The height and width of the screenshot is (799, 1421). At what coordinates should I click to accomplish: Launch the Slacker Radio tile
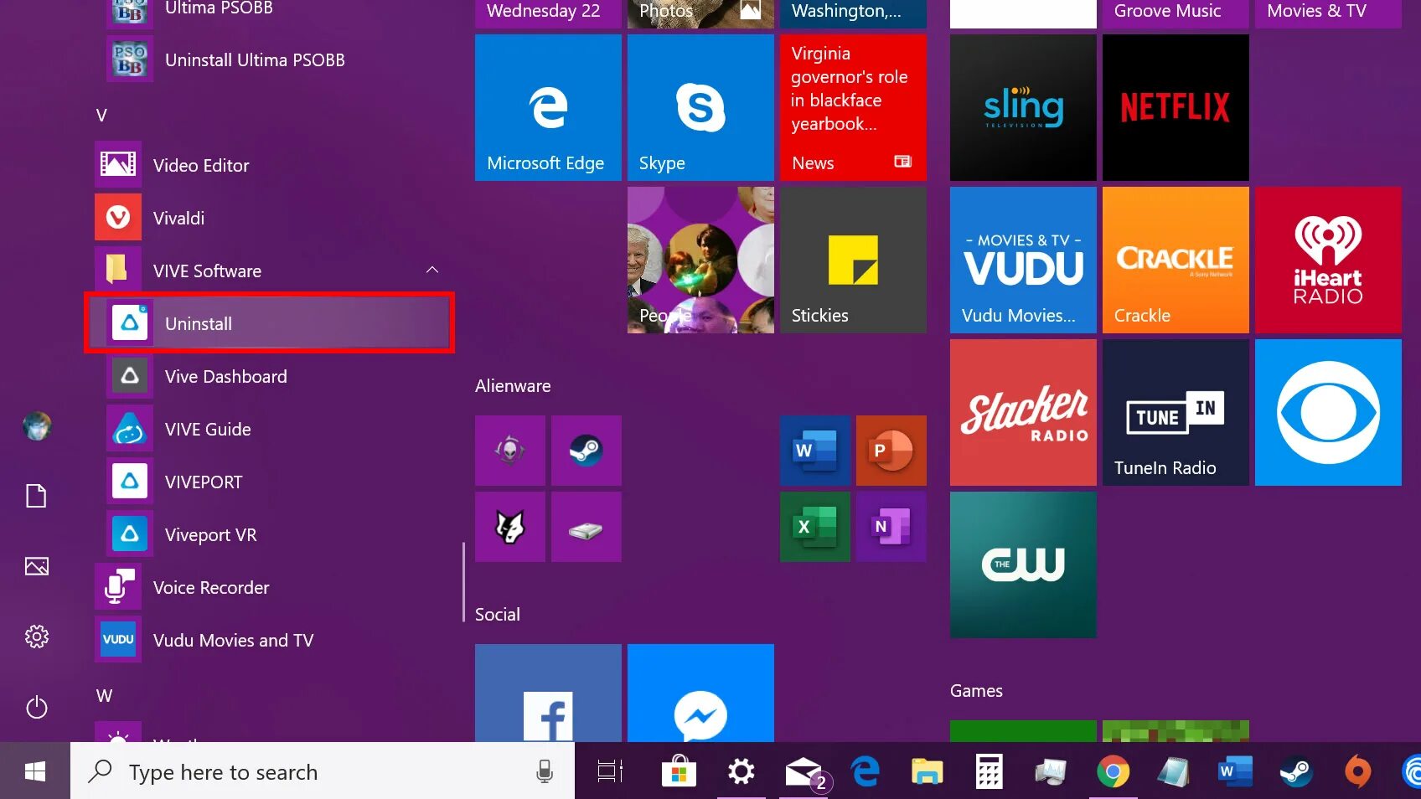point(1023,412)
